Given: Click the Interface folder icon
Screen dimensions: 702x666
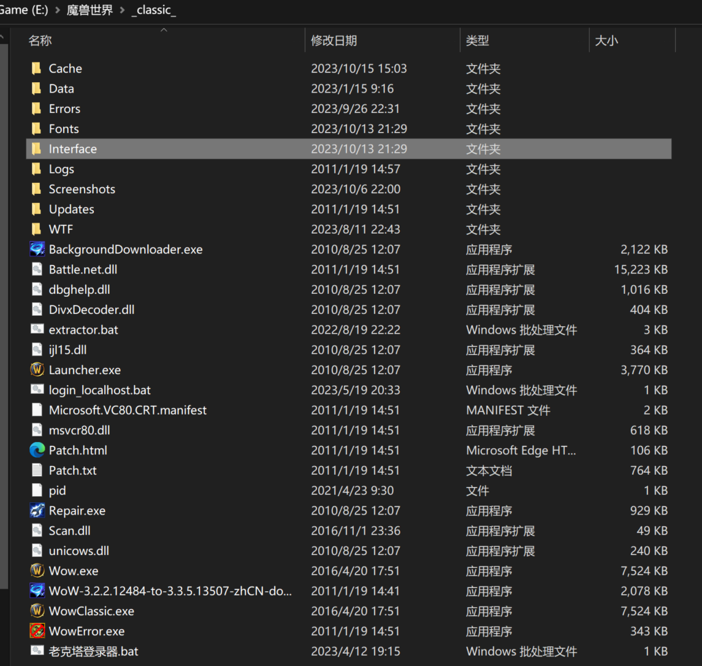Looking at the screenshot, I should pyautogui.click(x=37, y=149).
